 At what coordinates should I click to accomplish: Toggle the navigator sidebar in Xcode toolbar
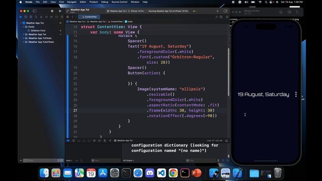coord(35,11)
